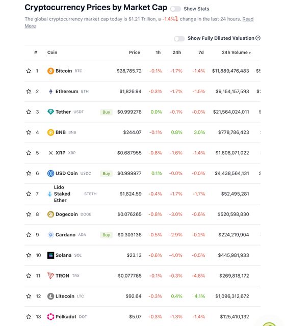Sort by the rank # header

tap(36, 52)
